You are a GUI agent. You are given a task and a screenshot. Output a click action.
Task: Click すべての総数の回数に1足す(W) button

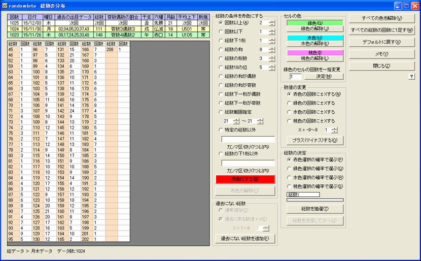coord(382,30)
